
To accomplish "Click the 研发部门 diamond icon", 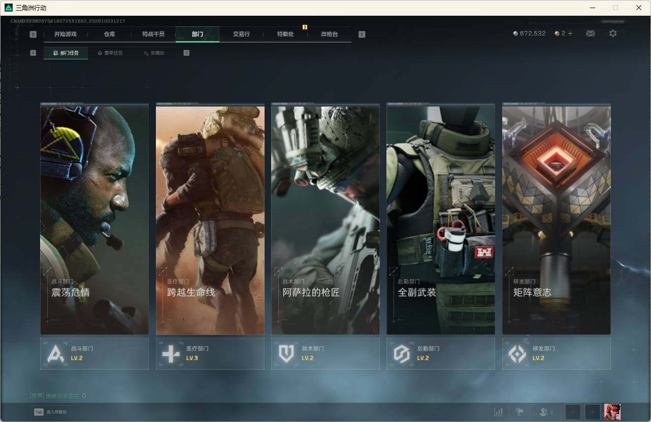I will click(517, 354).
